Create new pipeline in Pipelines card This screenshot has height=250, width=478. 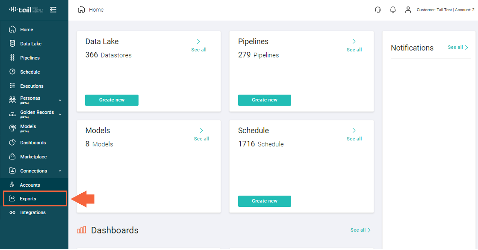pyautogui.click(x=264, y=100)
